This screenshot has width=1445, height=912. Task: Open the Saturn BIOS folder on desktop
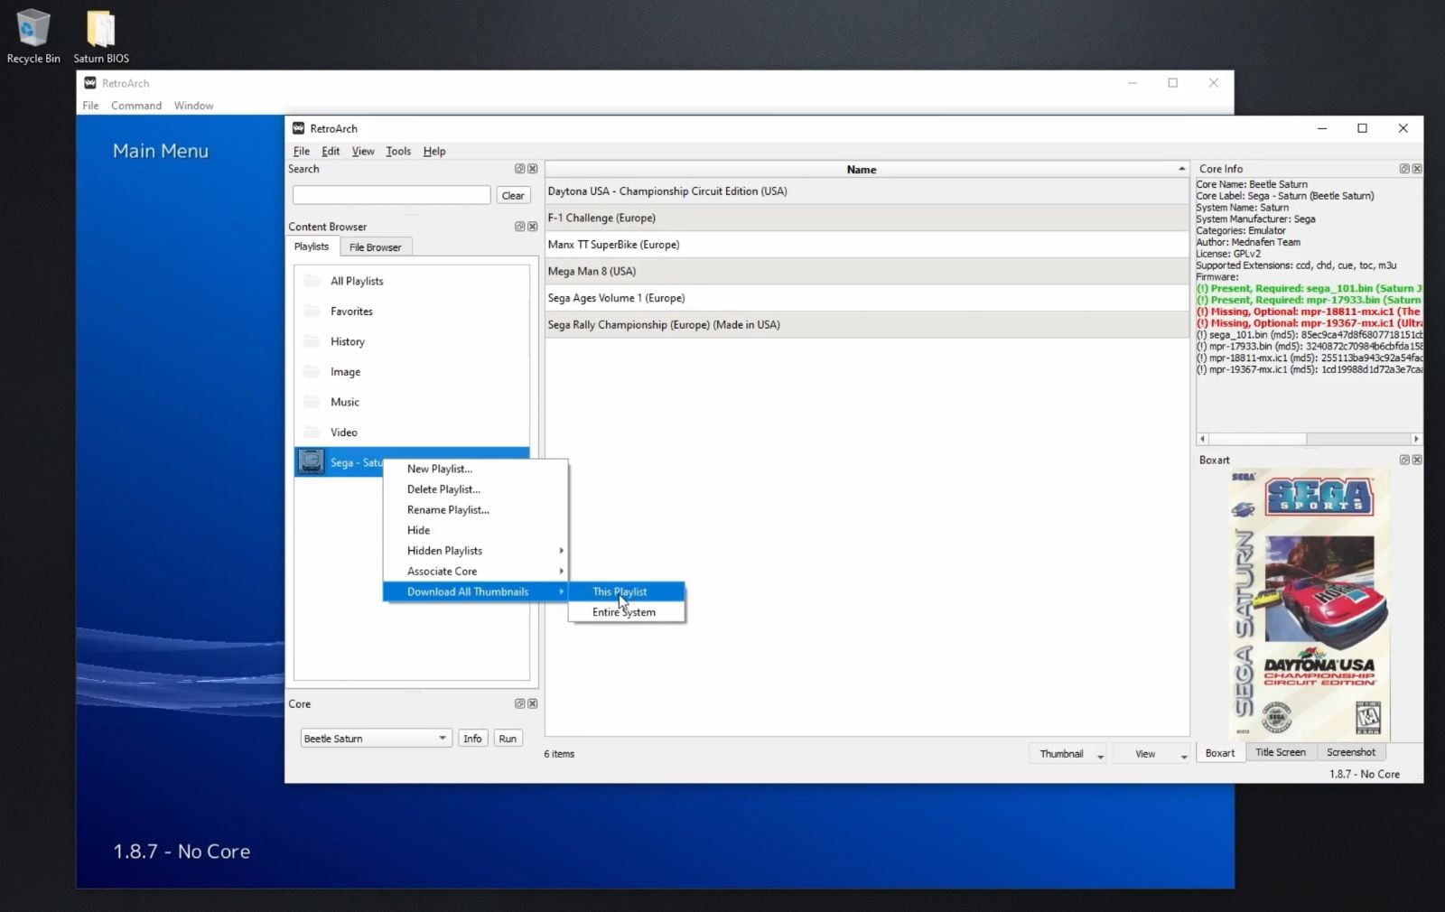101,36
